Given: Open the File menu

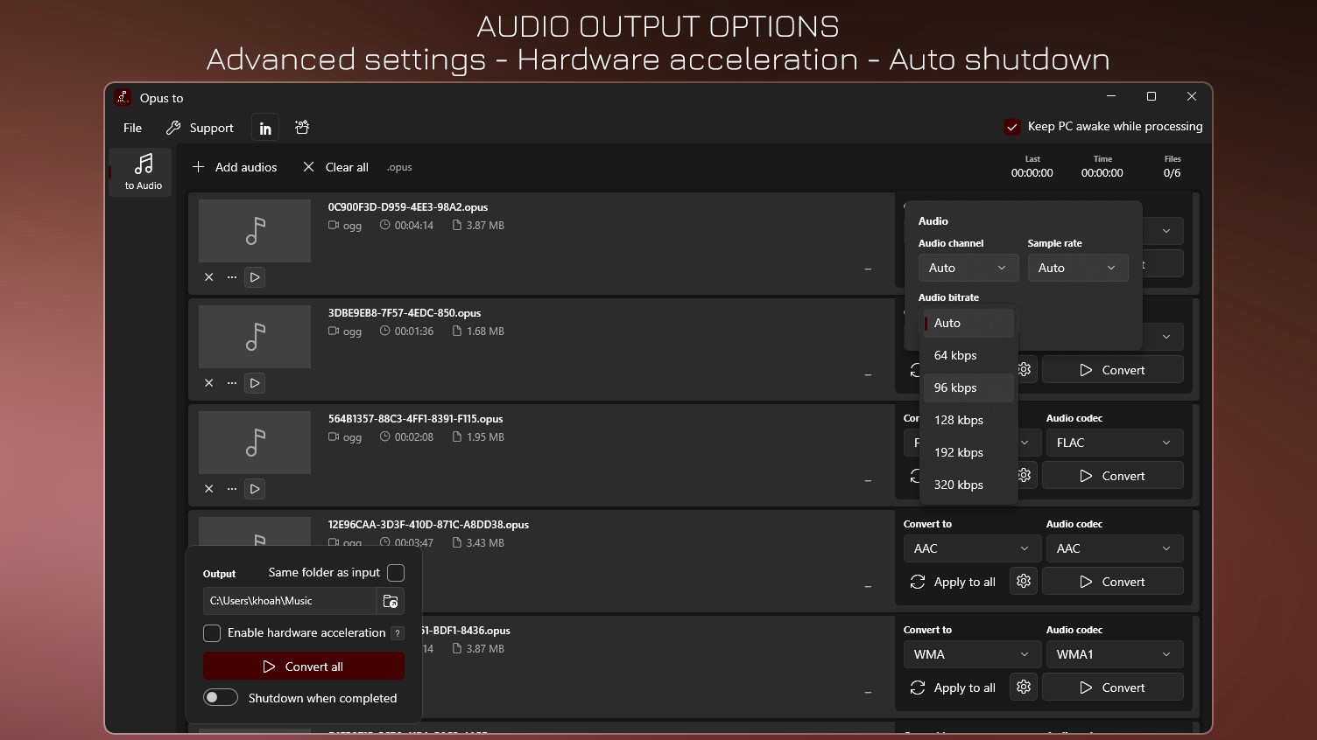Looking at the screenshot, I should [133, 128].
